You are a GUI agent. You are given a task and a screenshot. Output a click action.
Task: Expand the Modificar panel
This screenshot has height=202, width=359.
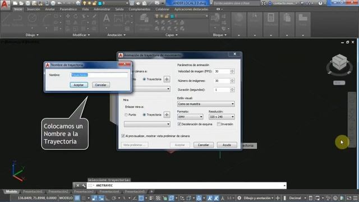point(81,35)
